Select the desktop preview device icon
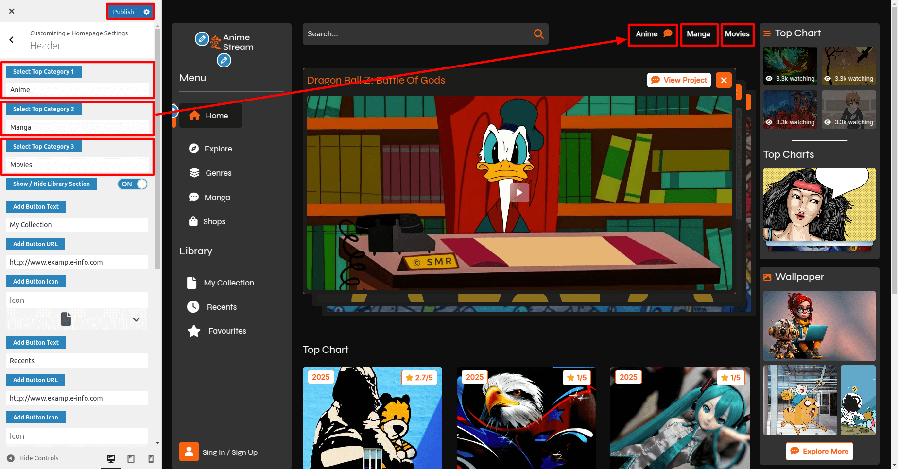This screenshot has height=469, width=898. (111, 458)
